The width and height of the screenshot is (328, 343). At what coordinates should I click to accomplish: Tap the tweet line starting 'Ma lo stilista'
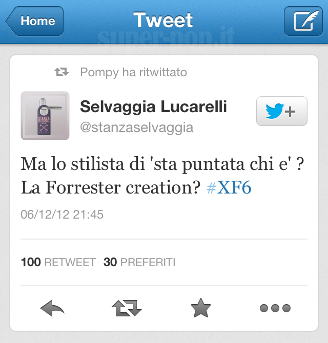(162, 164)
